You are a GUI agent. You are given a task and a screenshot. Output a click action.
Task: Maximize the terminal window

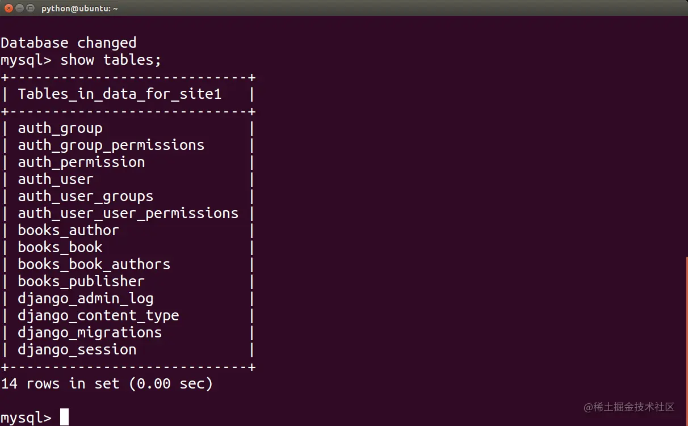click(30, 8)
